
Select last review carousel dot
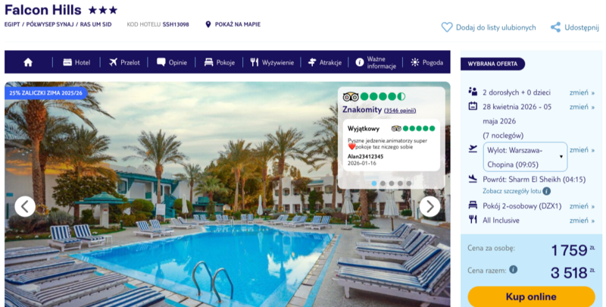409,183
